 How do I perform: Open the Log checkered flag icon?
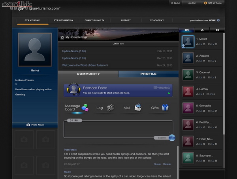pos(111,108)
